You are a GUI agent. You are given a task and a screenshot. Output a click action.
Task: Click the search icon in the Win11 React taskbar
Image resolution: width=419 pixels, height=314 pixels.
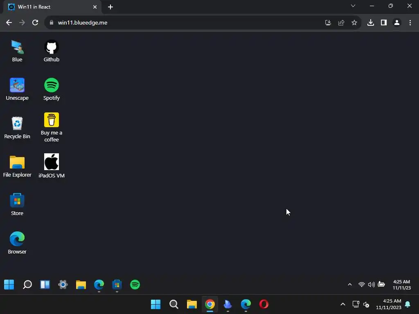point(27,285)
